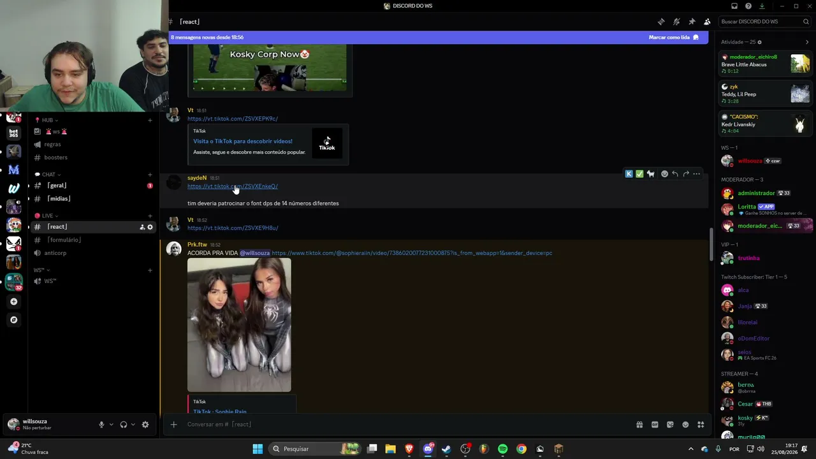Reply to sayden's message
Screen dimensions: 816x459
tap(675, 174)
